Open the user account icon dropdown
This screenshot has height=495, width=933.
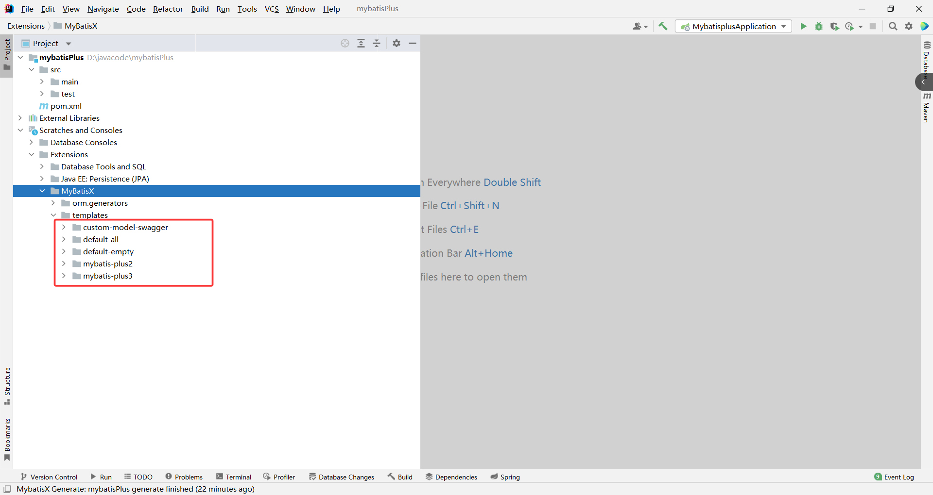point(640,26)
